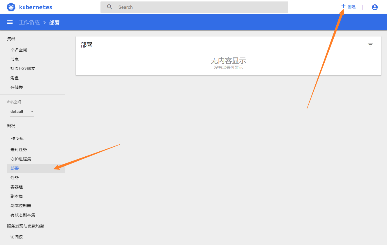Viewport: 387px width, 245px height.
Task: Click 概况 overview link
Action: (x=11, y=126)
